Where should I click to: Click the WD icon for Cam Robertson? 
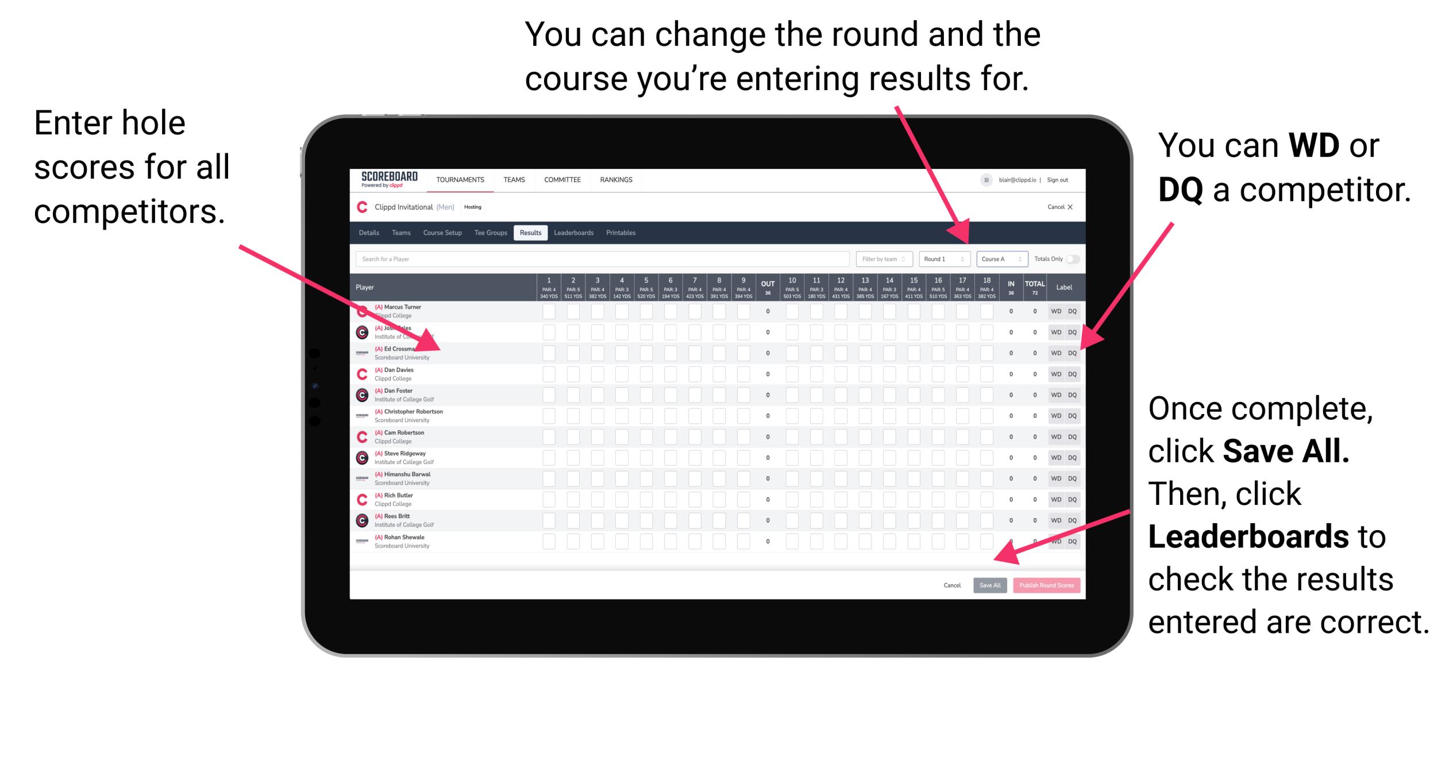[x=1055, y=436]
